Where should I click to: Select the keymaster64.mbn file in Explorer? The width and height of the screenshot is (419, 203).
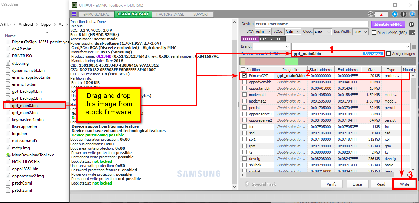coord(28,120)
